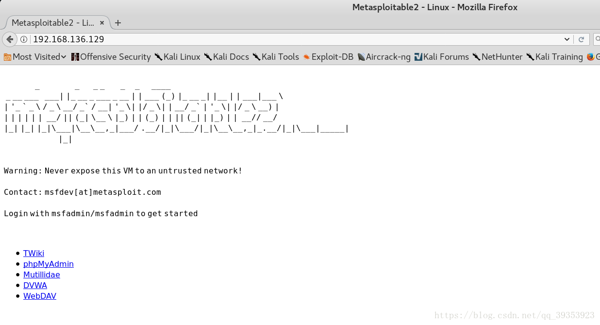Open the Kali Forums bookmark
The height and width of the screenshot is (325, 600).
pyautogui.click(x=442, y=57)
